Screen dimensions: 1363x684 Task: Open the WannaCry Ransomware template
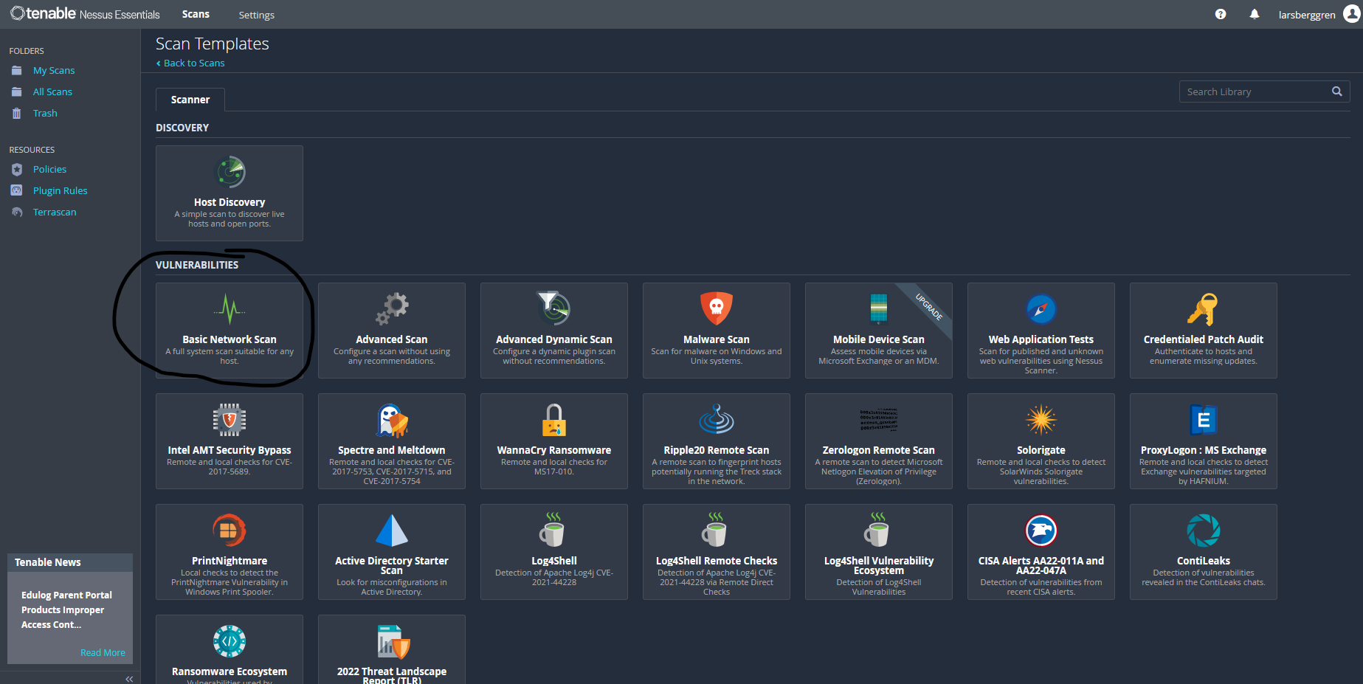[553, 441]
